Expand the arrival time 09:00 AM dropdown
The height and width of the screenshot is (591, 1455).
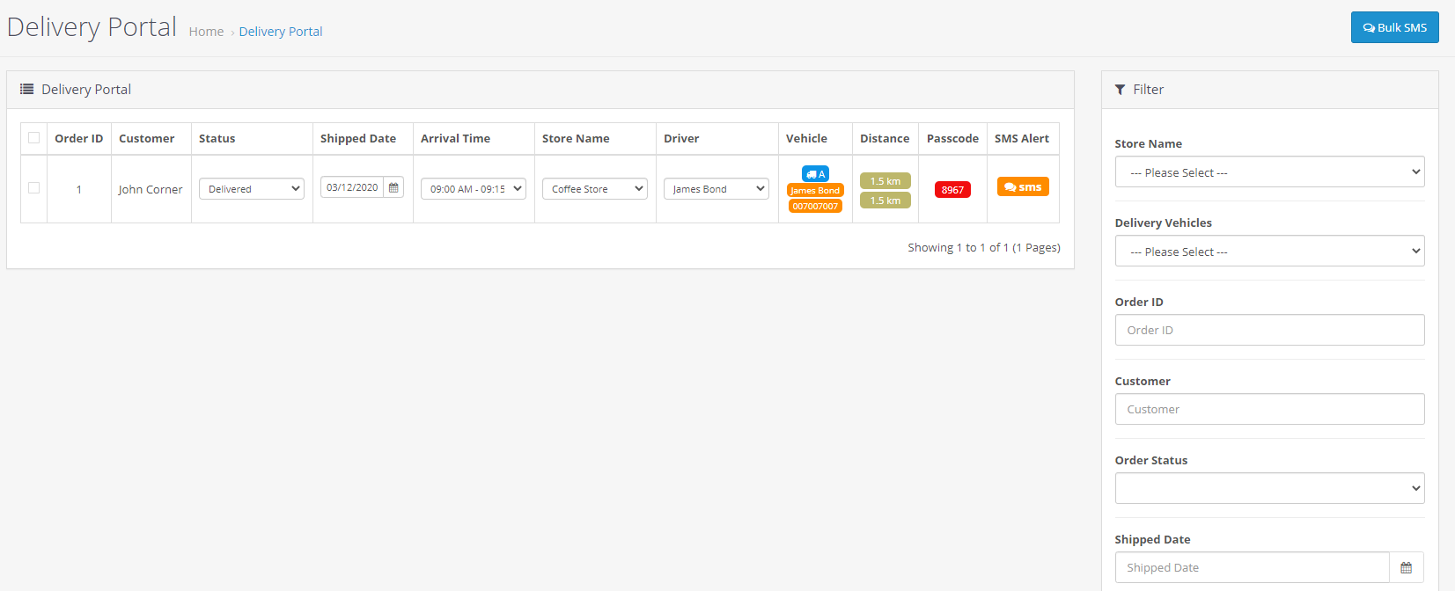pyautogui.click(x=474, y=189)
